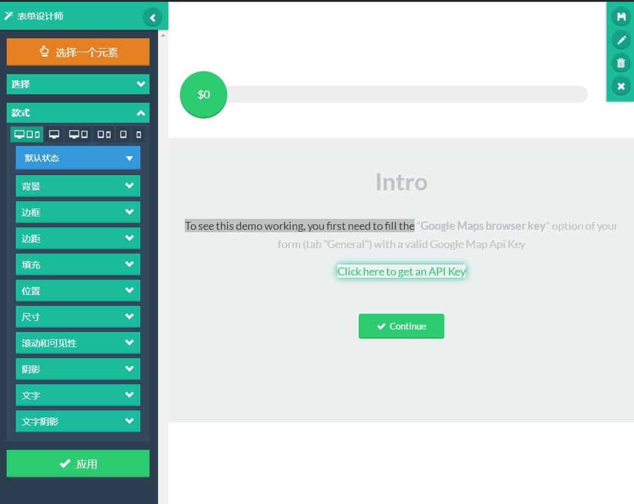Select tablet and phone device icon
Image resolution: width=634 pixels, height=504 pixels.
[104, 134]
